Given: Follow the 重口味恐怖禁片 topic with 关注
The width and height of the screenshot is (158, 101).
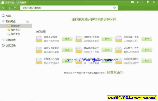Looking at the screenshot, I should tap(107, 50).
